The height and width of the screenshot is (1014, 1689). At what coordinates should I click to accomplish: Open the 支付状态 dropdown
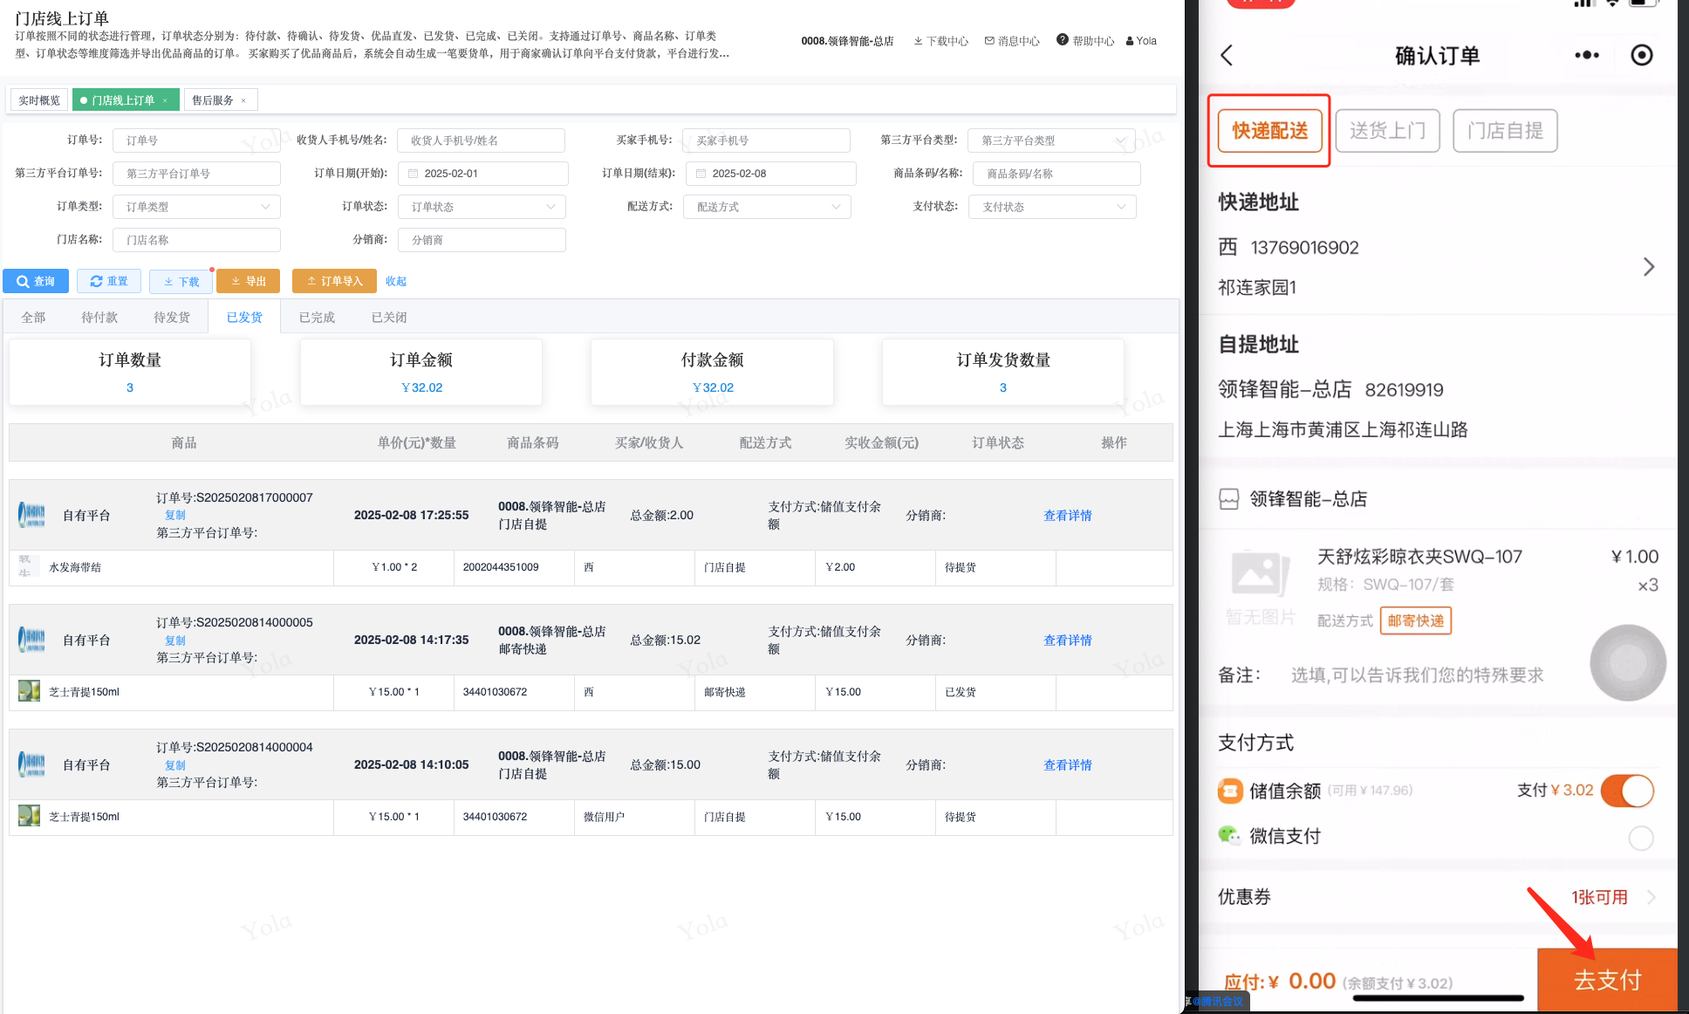[1052, 207]
